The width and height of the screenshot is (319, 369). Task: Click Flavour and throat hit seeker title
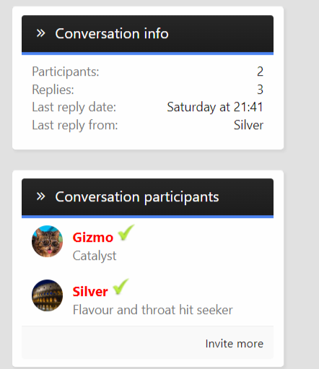[x=153, y=310]
